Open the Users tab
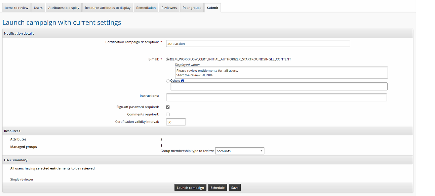435x196 pixels. point(38,8)
